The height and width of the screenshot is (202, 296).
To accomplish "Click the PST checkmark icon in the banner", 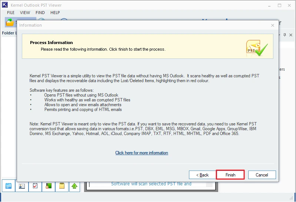I will (257, 48).
